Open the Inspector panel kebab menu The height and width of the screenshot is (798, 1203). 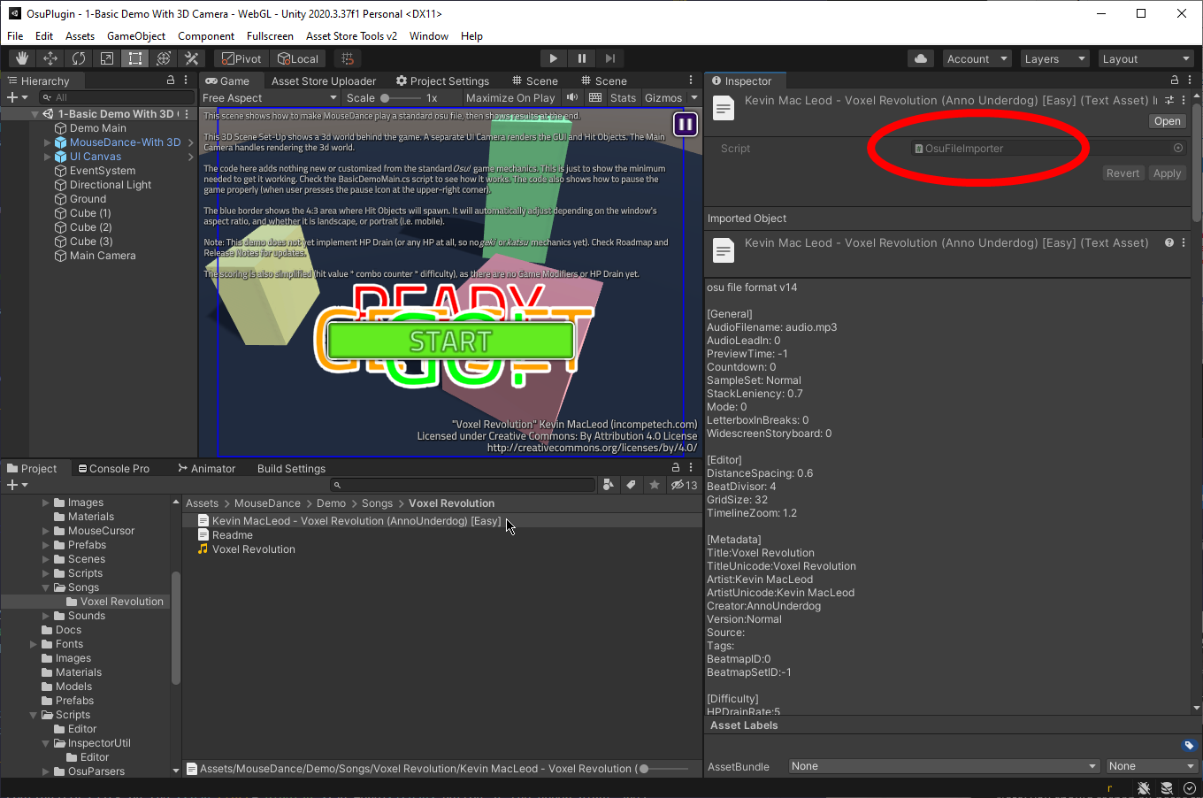(x=1190, y=80)
